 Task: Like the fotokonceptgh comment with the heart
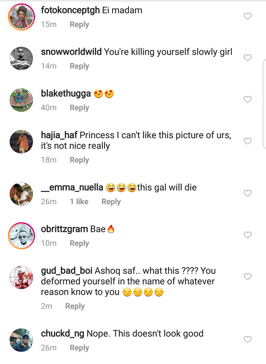point(248,16)
